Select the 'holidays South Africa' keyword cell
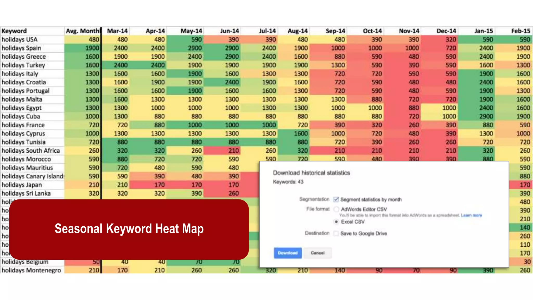The image size is (533, 300). (x=32, y=151)
